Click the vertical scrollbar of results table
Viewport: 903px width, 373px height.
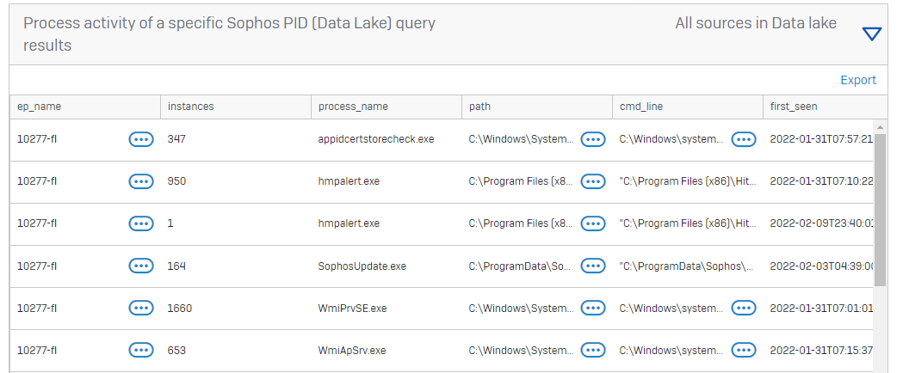click(880, 210)
